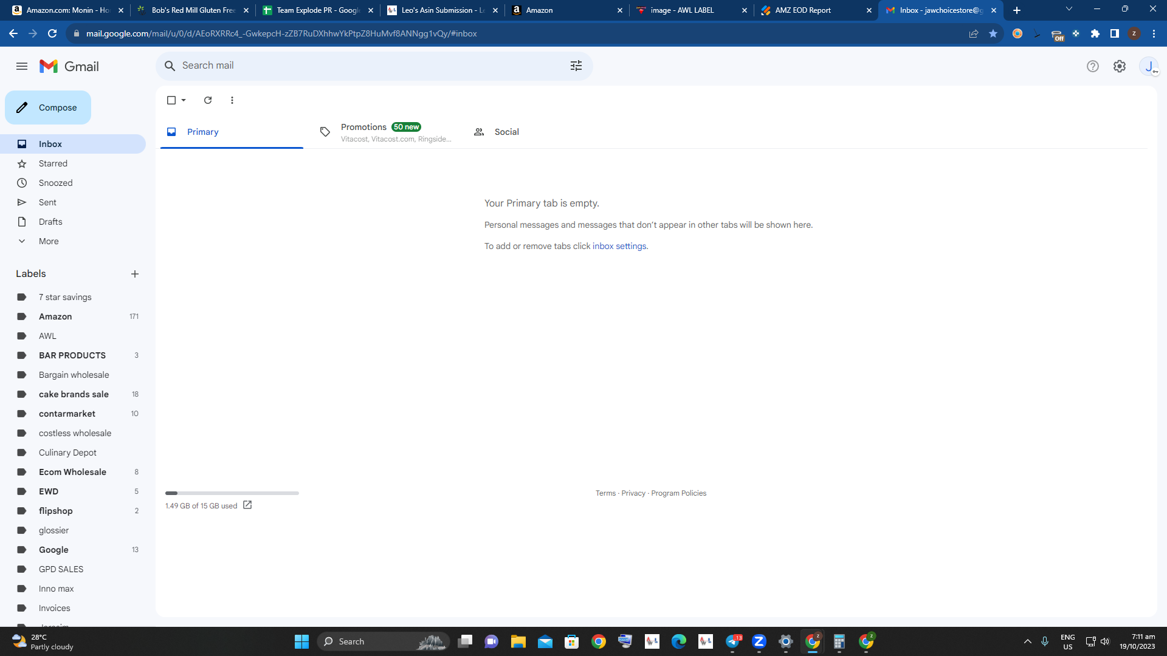1167x656 pixels.
Task: Open the BAR PRODUCTS label
Action: tap(73, 355)
